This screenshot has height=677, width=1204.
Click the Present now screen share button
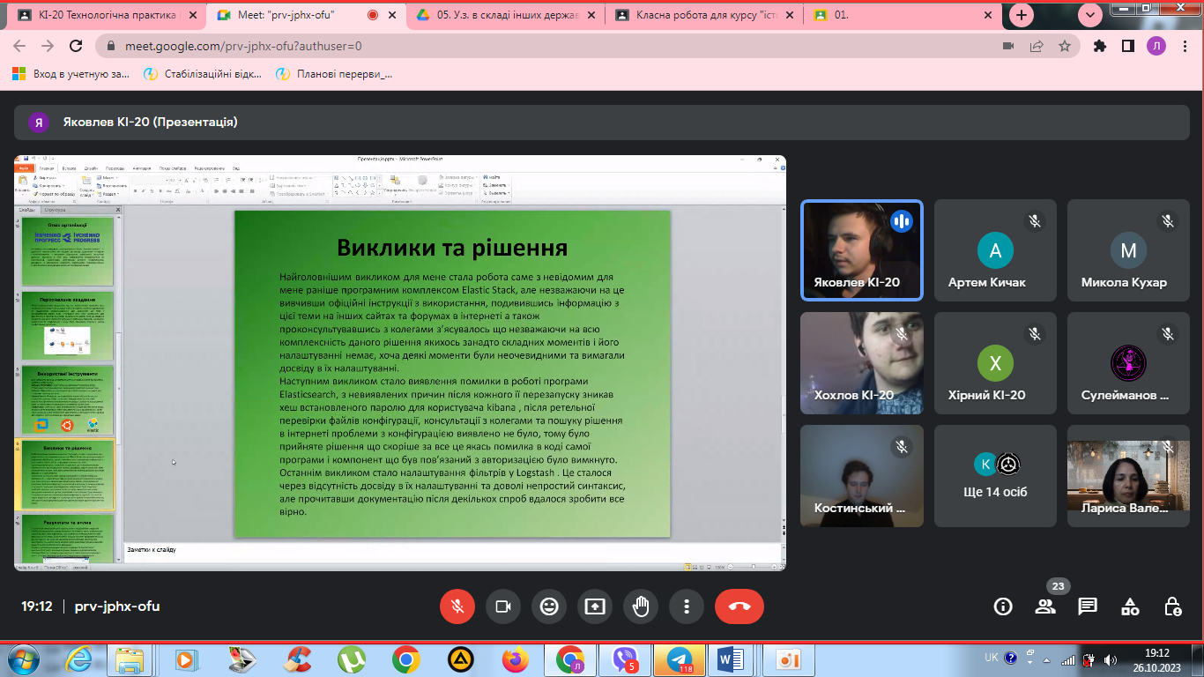tap(595, 606)
